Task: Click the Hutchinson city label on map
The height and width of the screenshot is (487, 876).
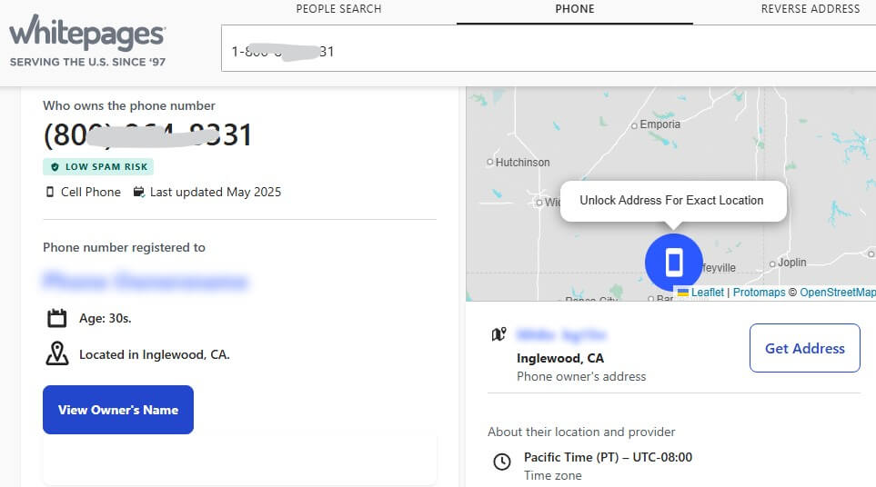Action: (x=522, y=163)
